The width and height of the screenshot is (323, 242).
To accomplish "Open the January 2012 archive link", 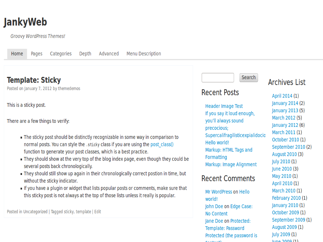I will pos(285,125).
